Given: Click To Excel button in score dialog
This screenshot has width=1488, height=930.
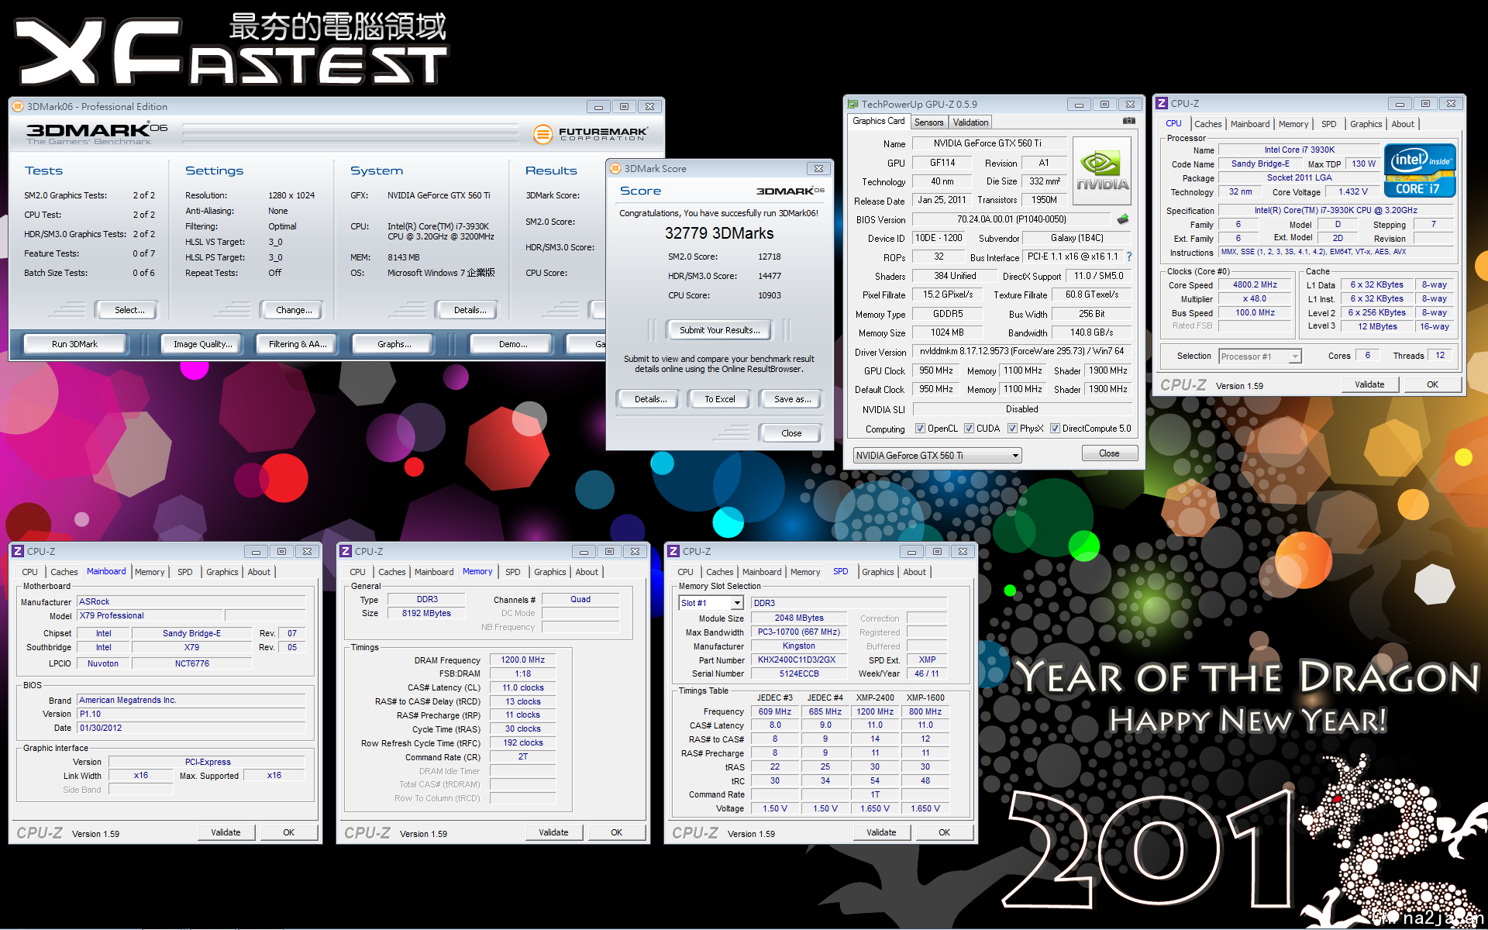Looking at the screenshot, I should (719, 399).
